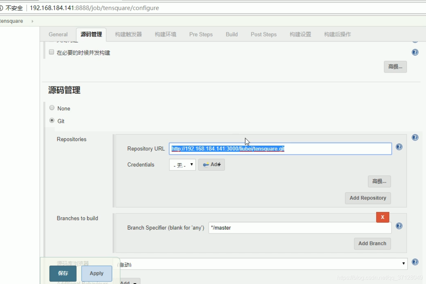Click the 源码管理 section heading

(64, 90)
